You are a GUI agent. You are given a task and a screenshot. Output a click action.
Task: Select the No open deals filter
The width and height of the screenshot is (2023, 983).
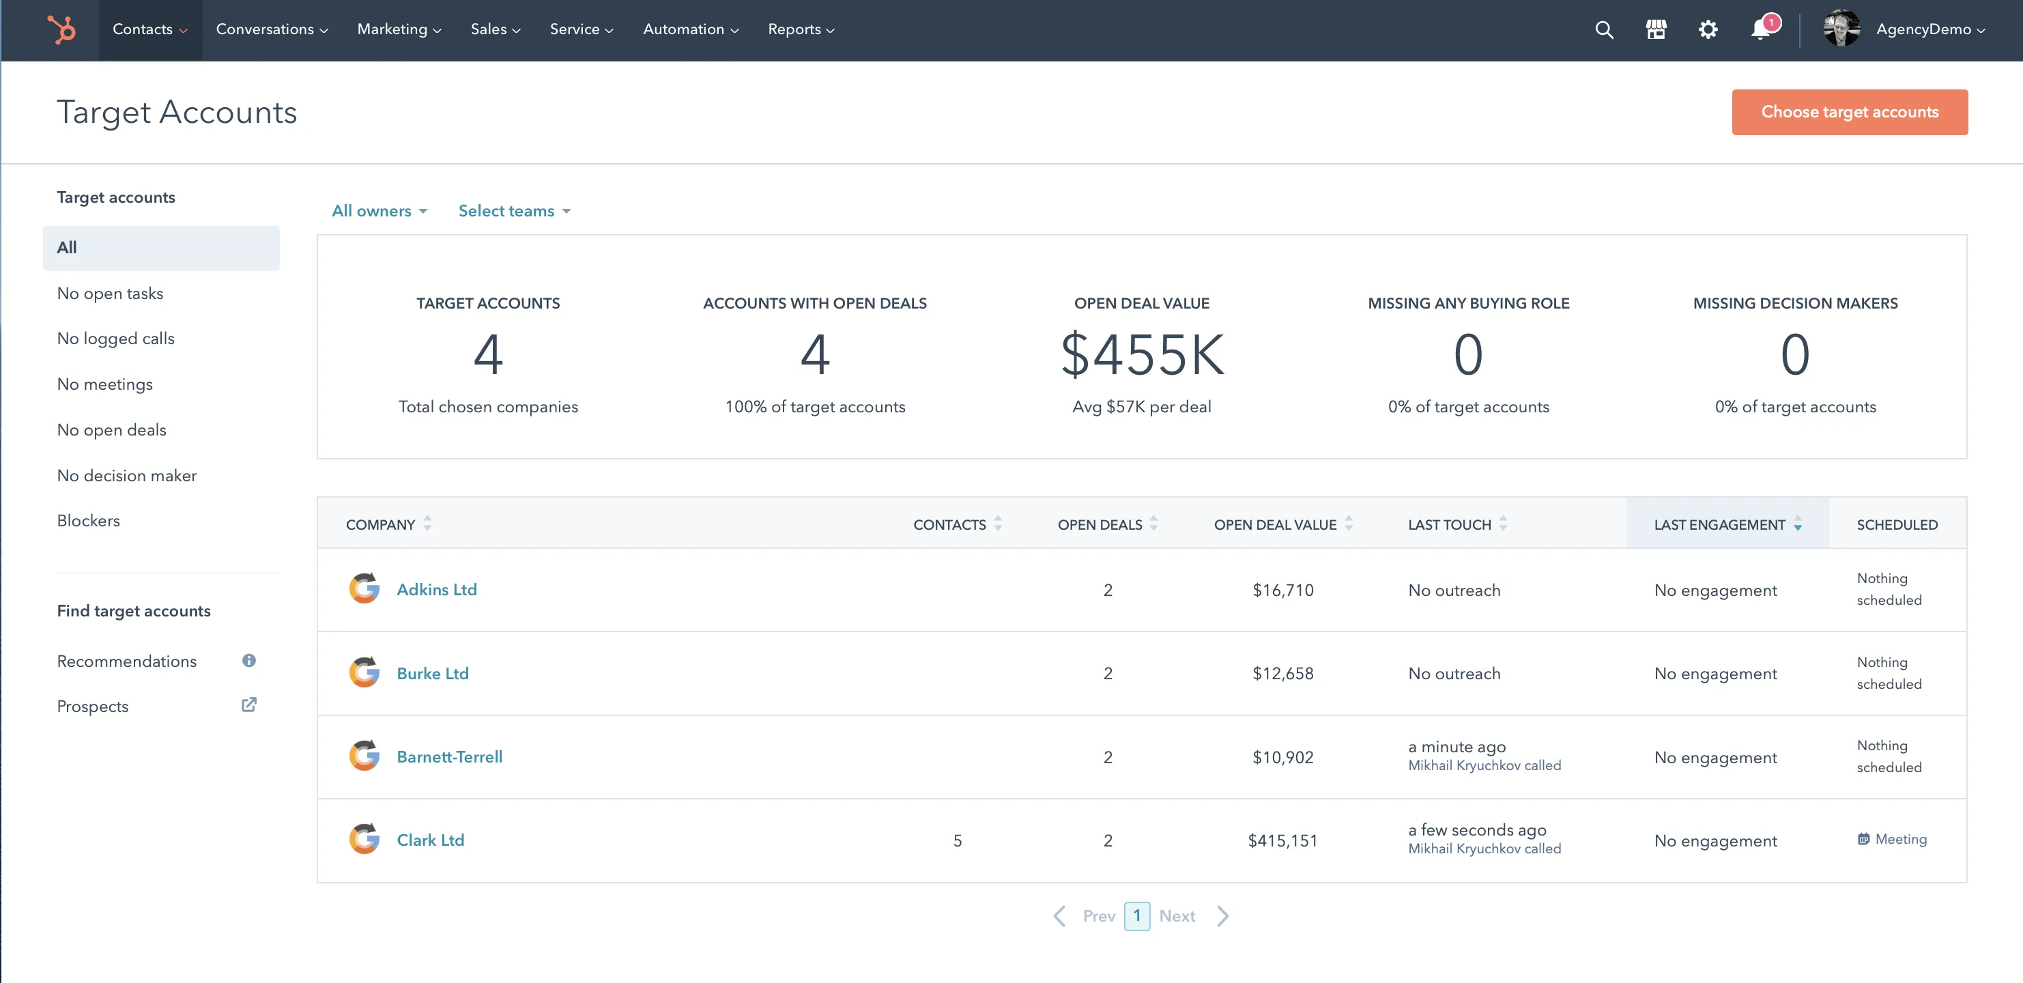pyautogui.click(x=111, y=430)
